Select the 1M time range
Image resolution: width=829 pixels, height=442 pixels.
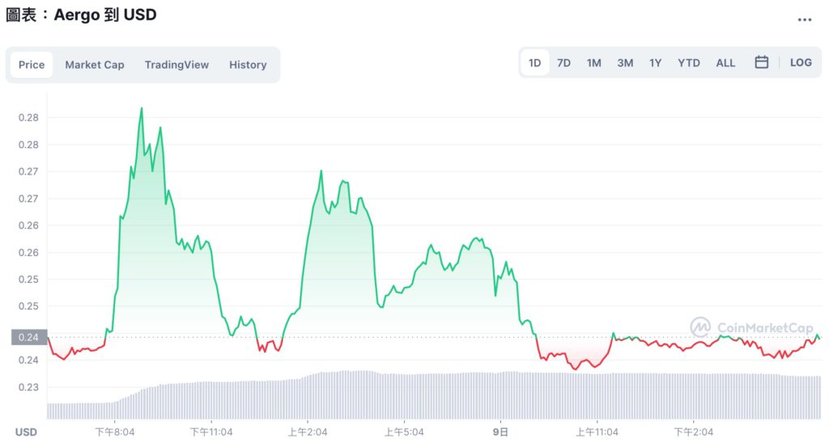[594, 62]
